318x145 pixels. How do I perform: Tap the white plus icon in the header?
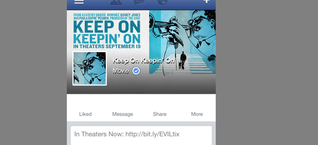206,1
